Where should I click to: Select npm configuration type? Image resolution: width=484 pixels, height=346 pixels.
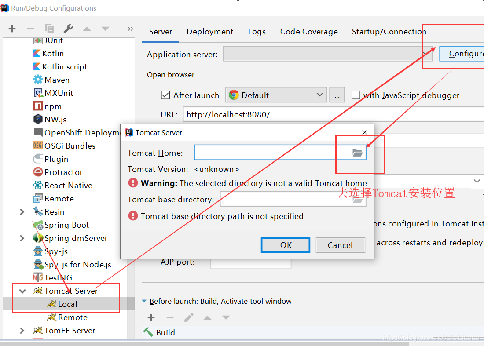[x=47, y=106]
